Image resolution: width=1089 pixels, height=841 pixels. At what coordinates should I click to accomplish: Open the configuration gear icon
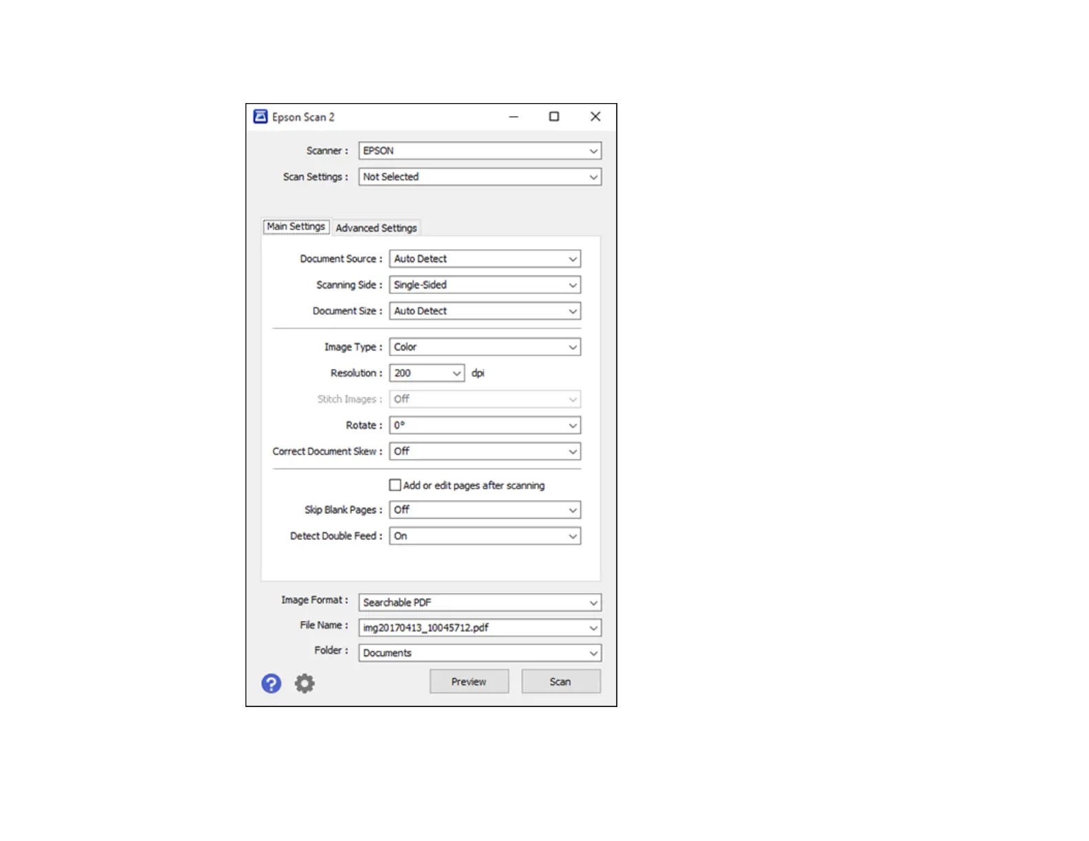305,683
